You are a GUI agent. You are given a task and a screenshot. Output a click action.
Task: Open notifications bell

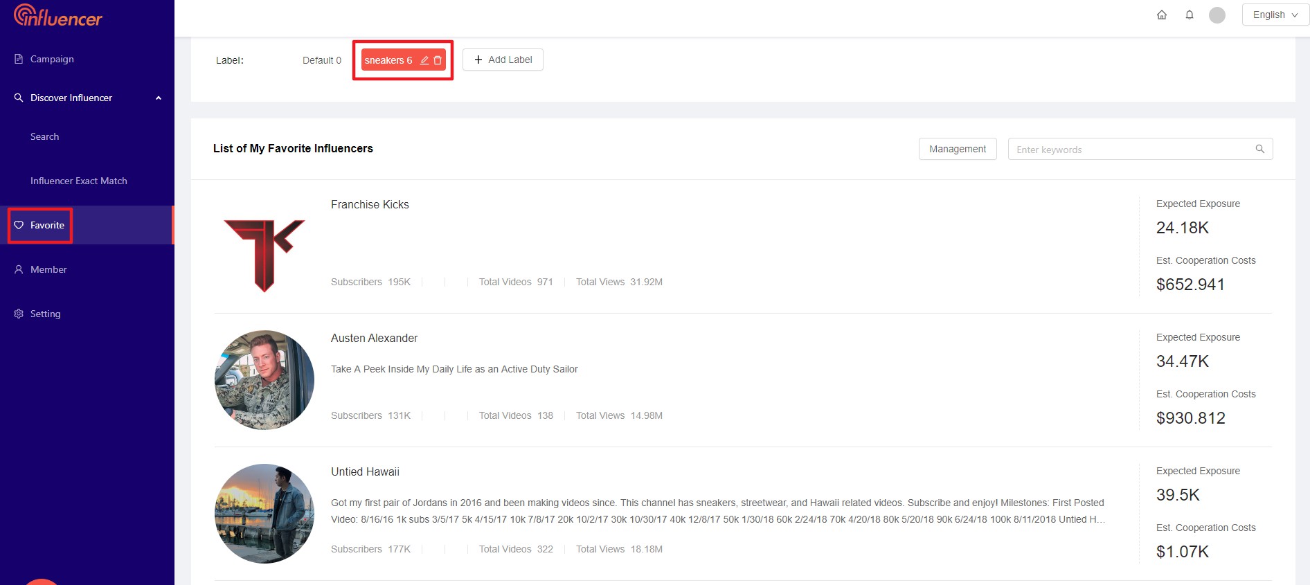tap(1190, 15)
